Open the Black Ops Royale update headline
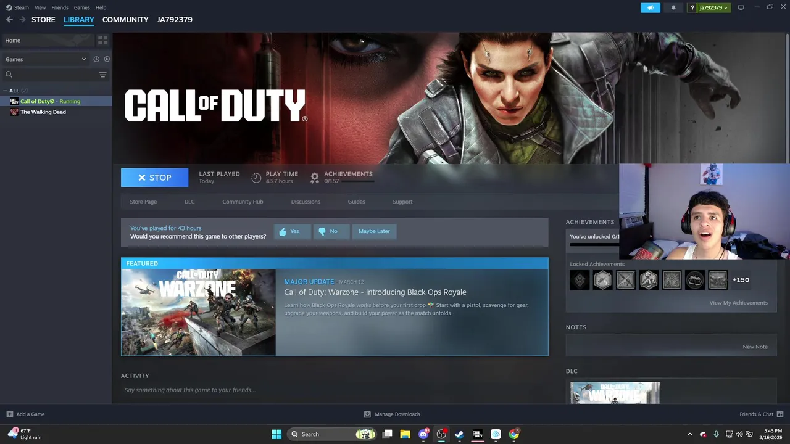The width and height of the screenshot is (790, 444). click(375, 292)
